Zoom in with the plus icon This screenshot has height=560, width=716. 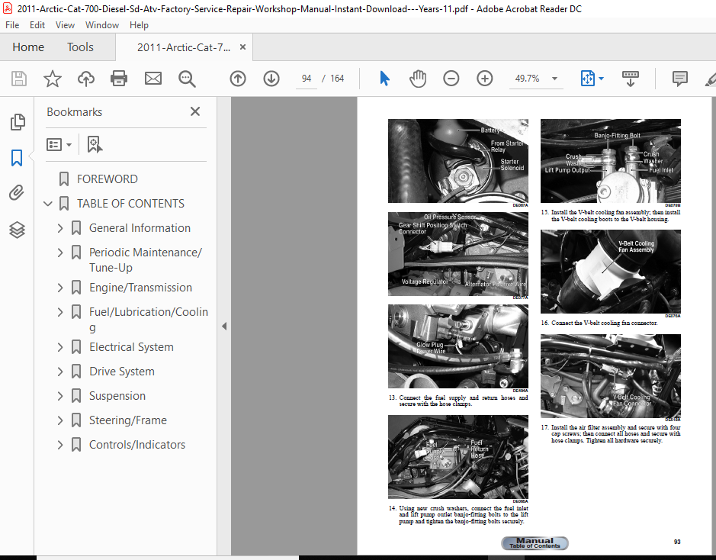pos(484,79)
